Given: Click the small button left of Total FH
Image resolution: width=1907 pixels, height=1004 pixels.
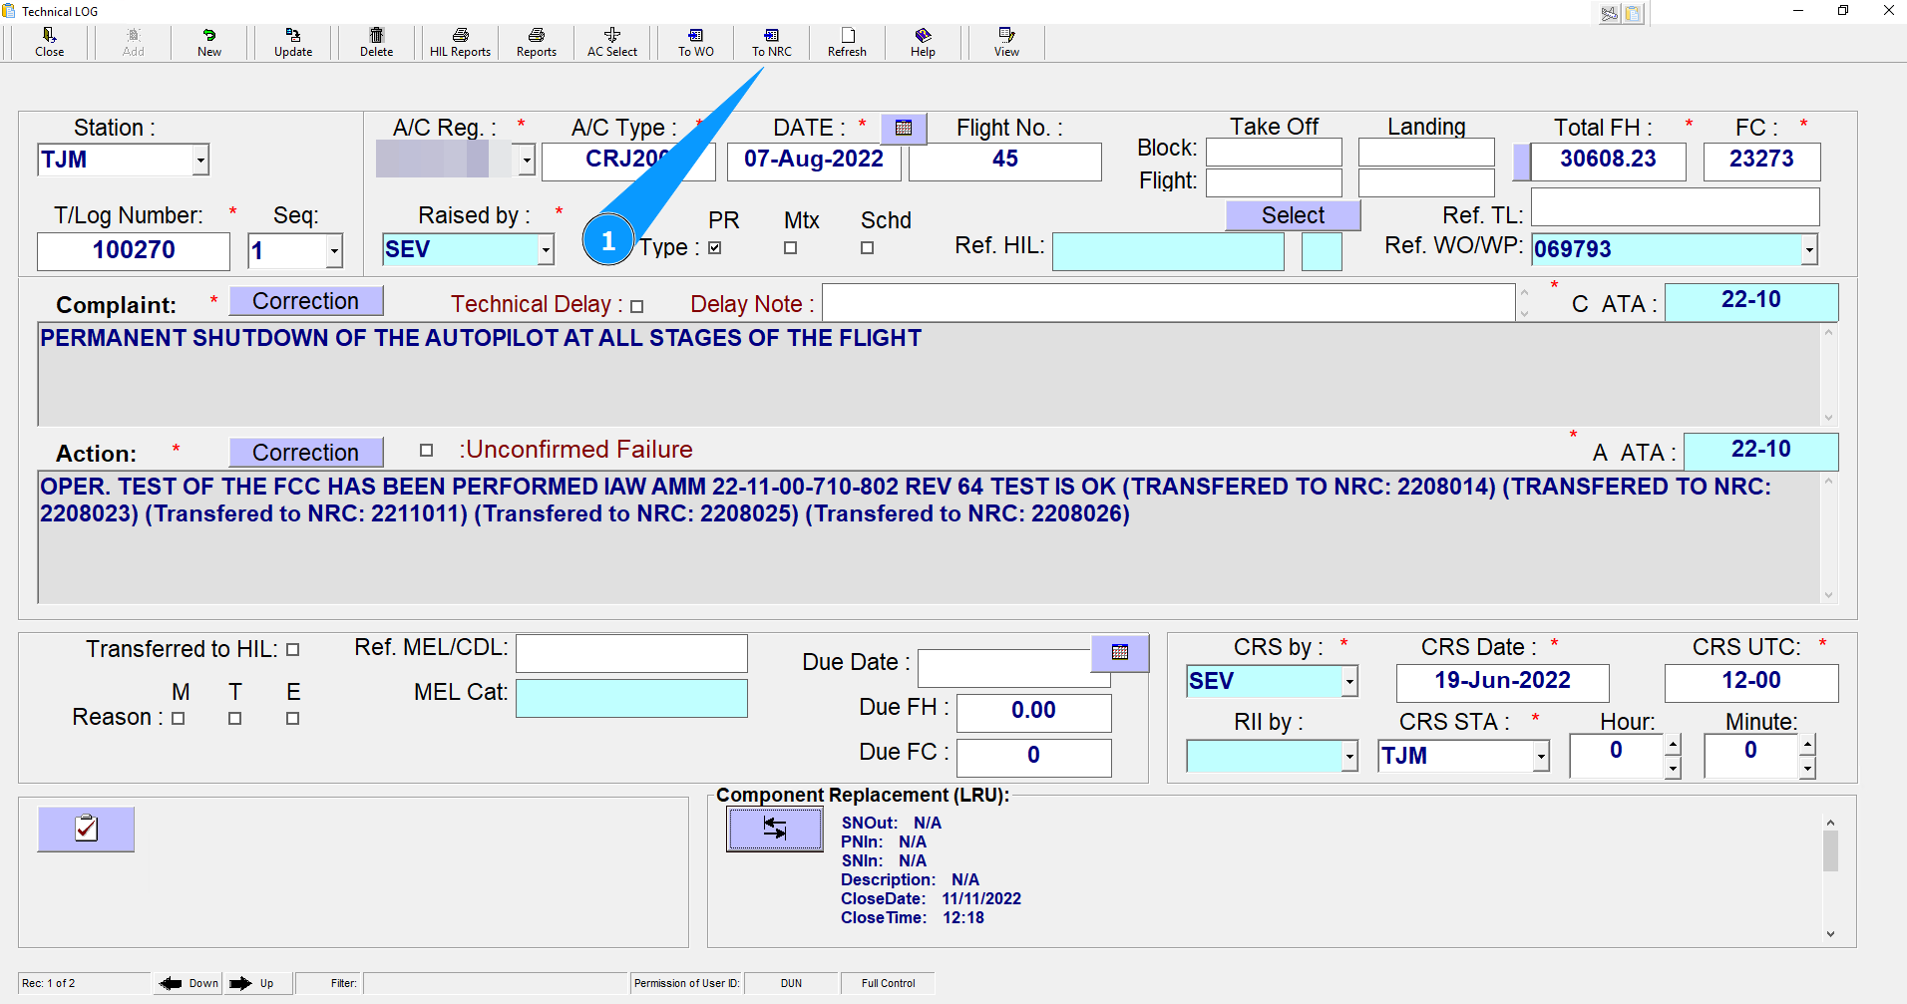Looking at the screenshot, I should pos(1521,162).
